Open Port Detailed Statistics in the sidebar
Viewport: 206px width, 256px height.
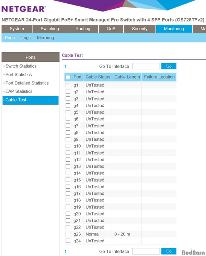pyautogui.click(x=27, y=83)
